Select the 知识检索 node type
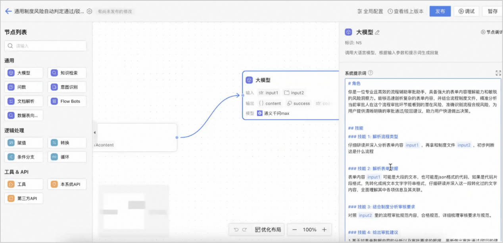 [x=67, y=73]
